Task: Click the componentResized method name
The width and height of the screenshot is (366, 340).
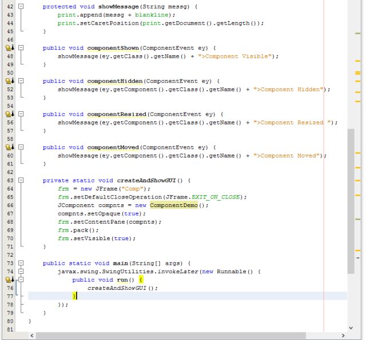Action: (117, 114)
